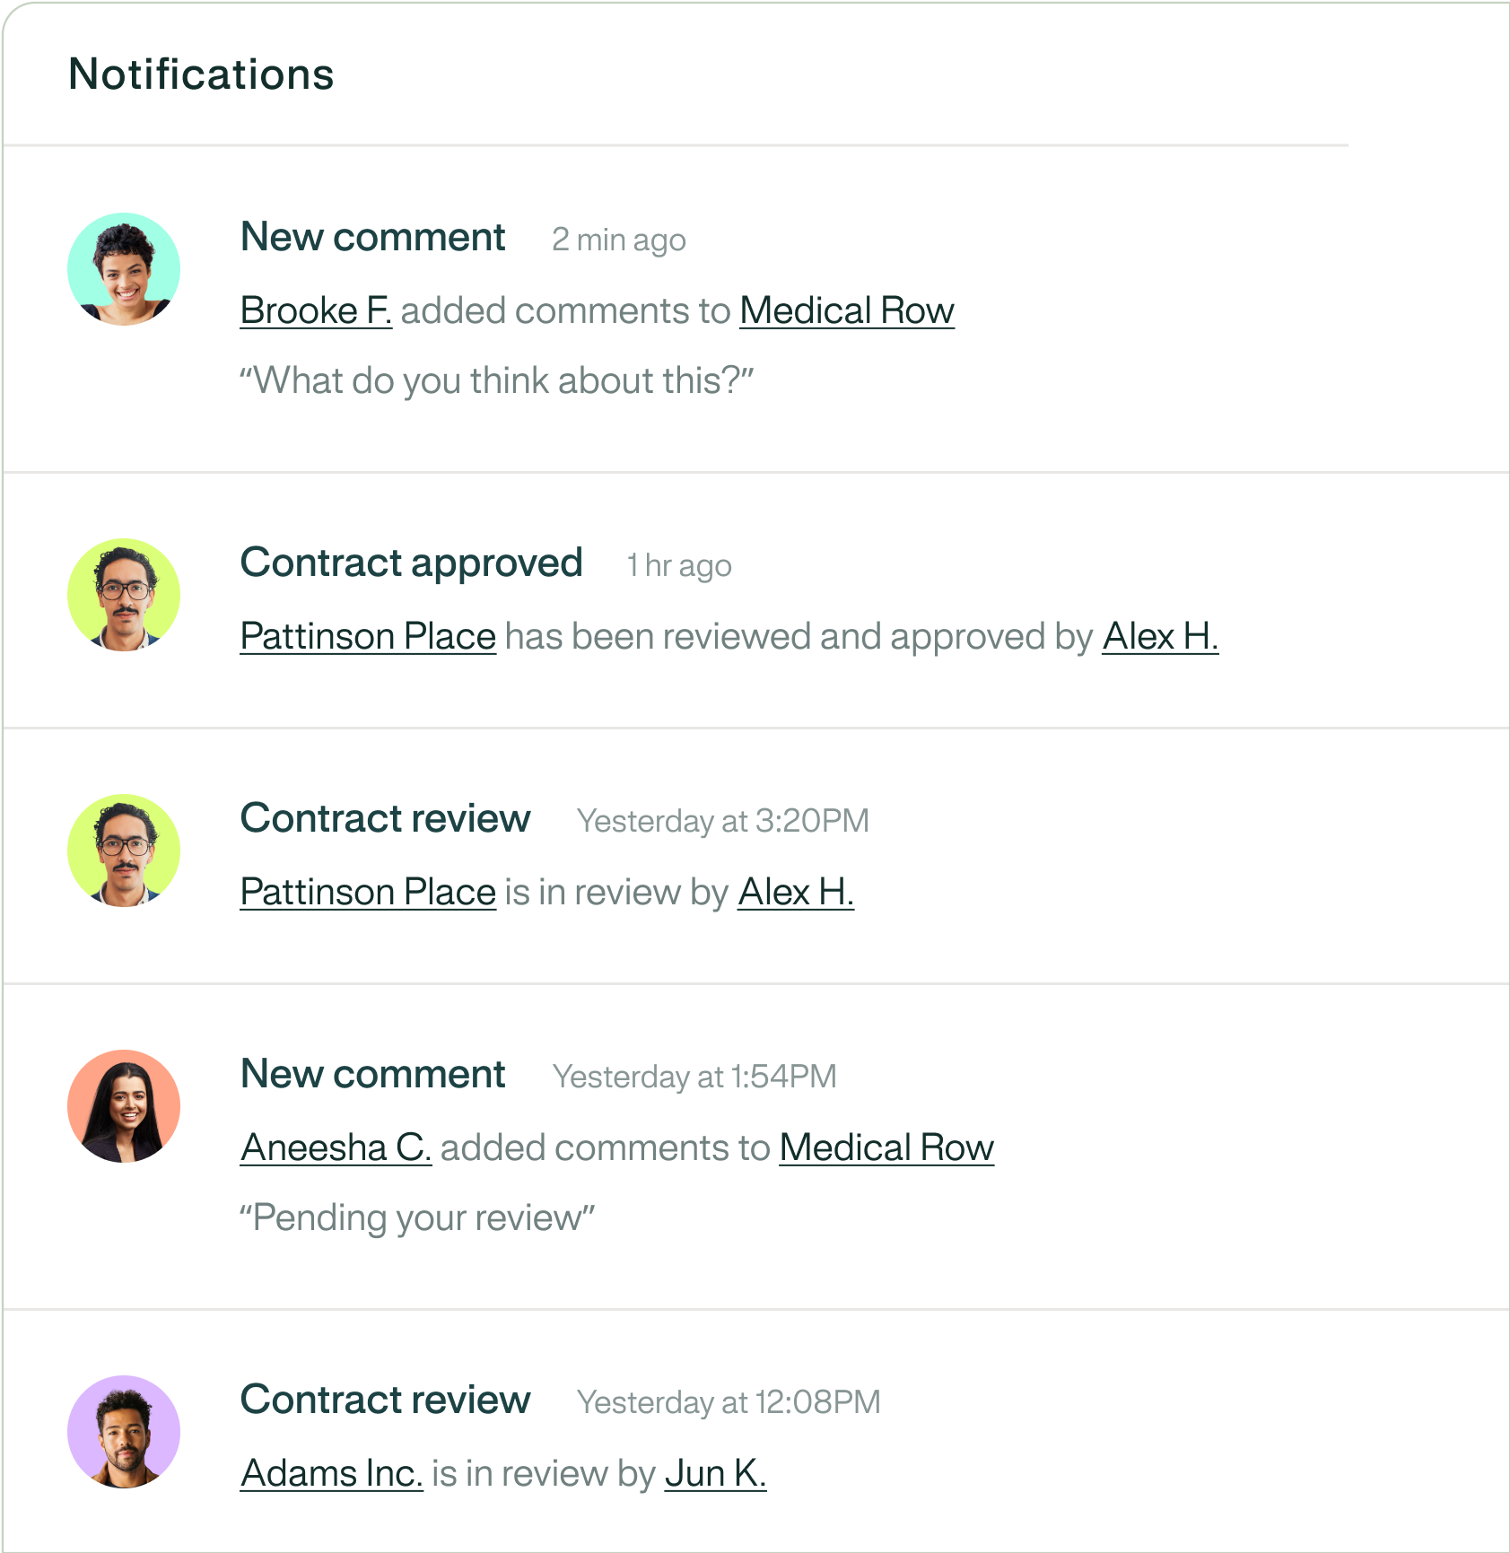1510x1553 pixels.
Task: Select the Contract review heading from Yesterday 12:08PM
Action: (x=385, y=1400)
